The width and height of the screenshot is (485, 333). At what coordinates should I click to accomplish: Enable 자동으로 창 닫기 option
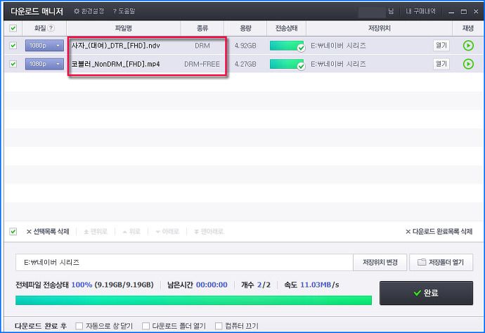click(x=79, y=326)
